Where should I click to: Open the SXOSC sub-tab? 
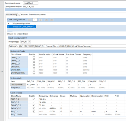click(x=31, y=46)
